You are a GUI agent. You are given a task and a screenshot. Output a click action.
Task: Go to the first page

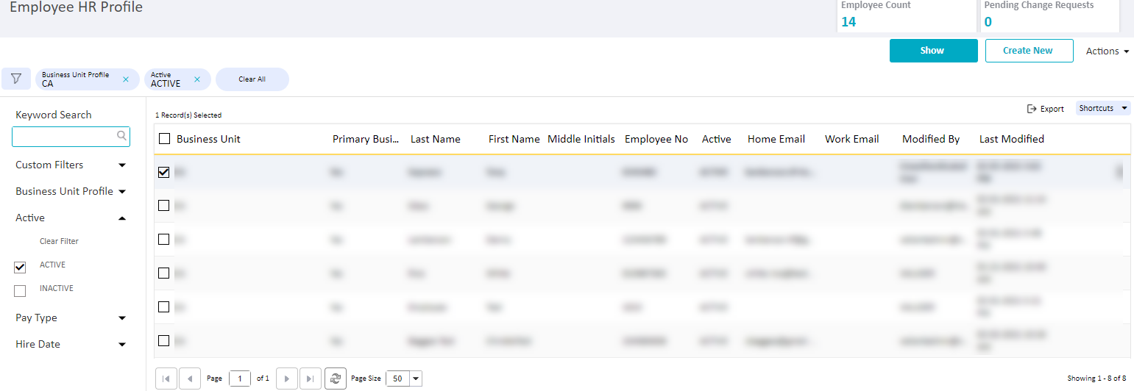pyautogui.click(x=166, y=379)
